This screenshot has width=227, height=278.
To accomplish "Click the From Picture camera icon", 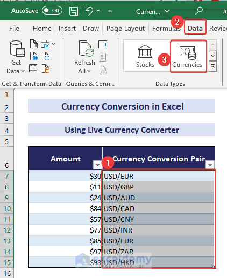I will click(x=45, y=44).
